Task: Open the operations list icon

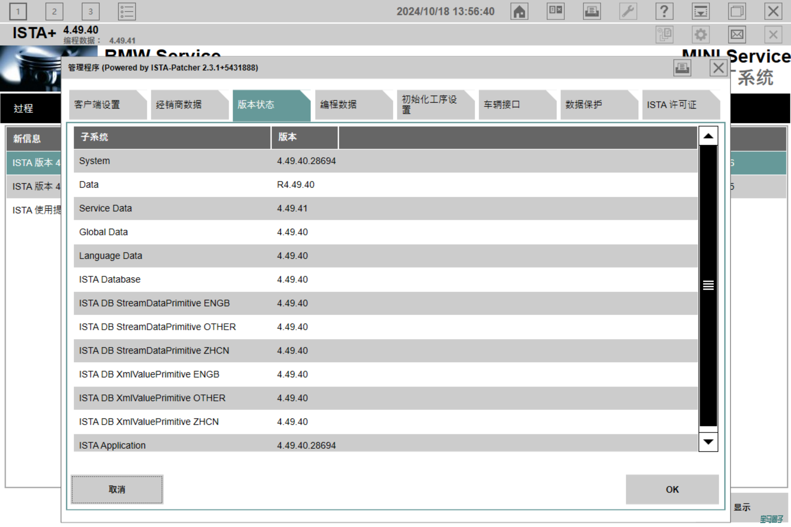Action: (127, 11)
